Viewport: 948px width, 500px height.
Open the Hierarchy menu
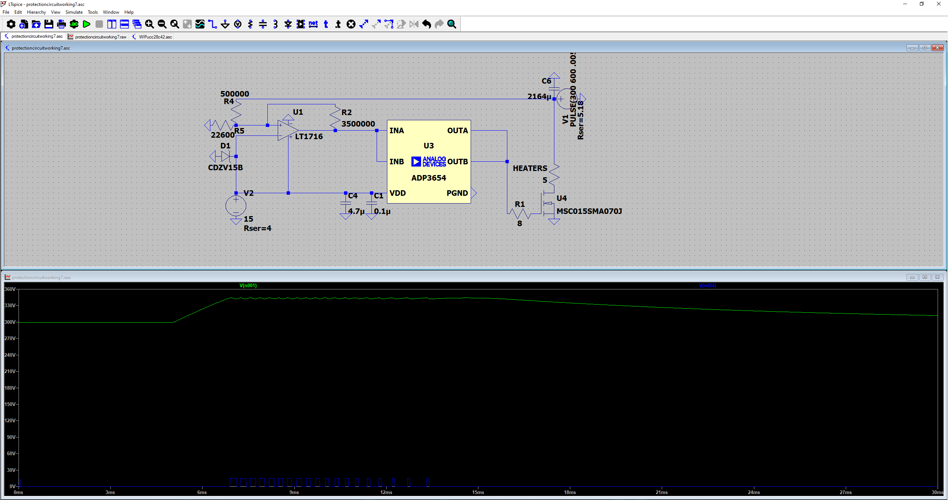coord(36,12)
